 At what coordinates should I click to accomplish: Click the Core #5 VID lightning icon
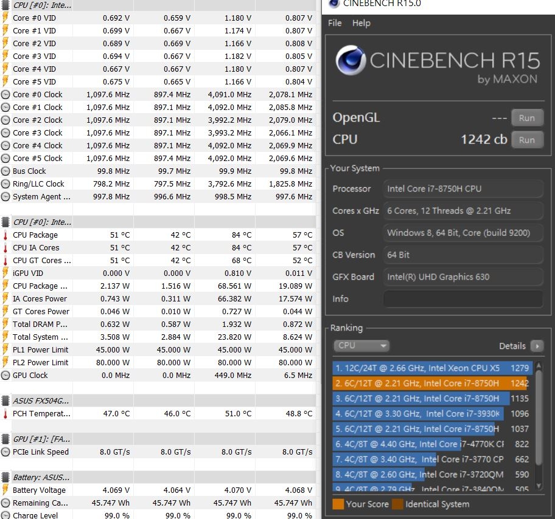coord(5,81)
